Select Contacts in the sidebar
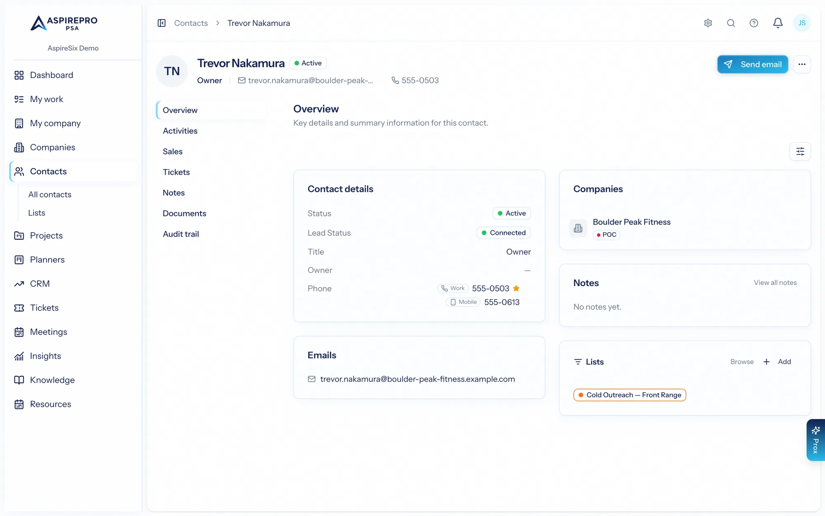 coord(73,171)
